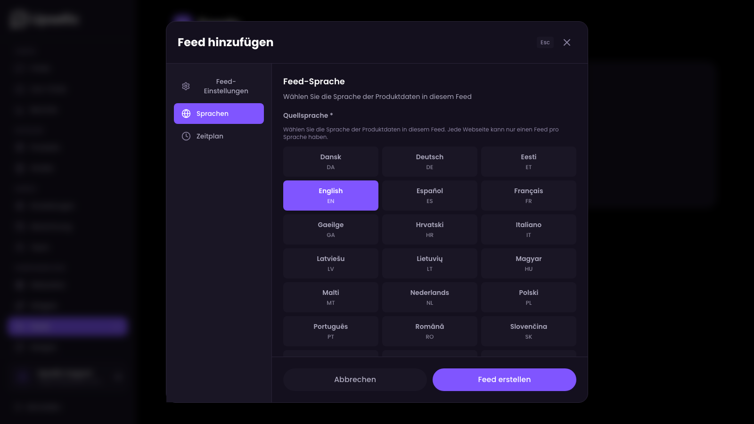Screen dimensions: 754x424
Task: Select the Sprachen navigation entry
Action: 219,114
